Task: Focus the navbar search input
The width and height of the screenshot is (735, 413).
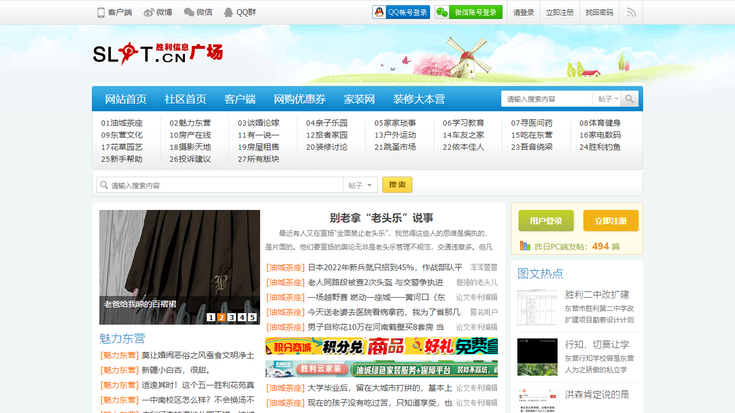Action: tap(547, 99)
